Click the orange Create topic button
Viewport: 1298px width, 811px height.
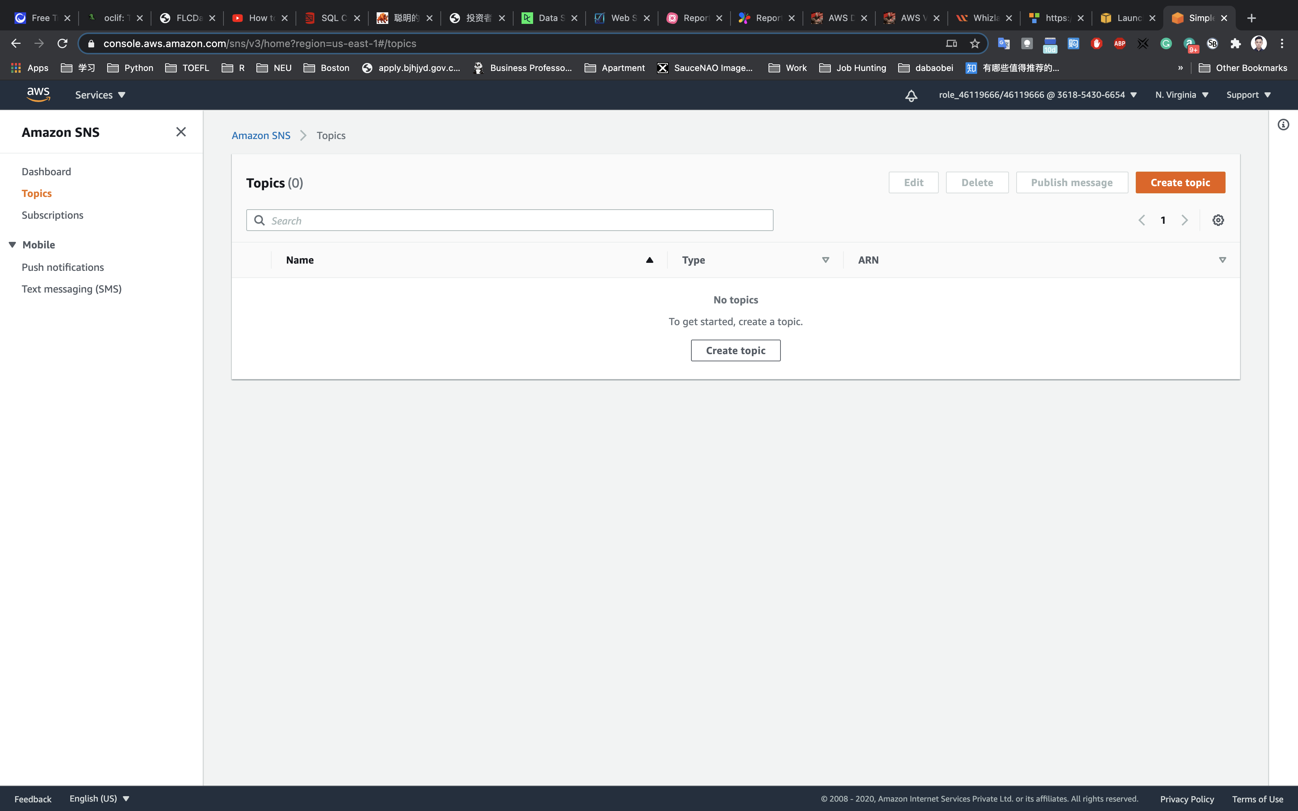click(x=1180, y=182)
